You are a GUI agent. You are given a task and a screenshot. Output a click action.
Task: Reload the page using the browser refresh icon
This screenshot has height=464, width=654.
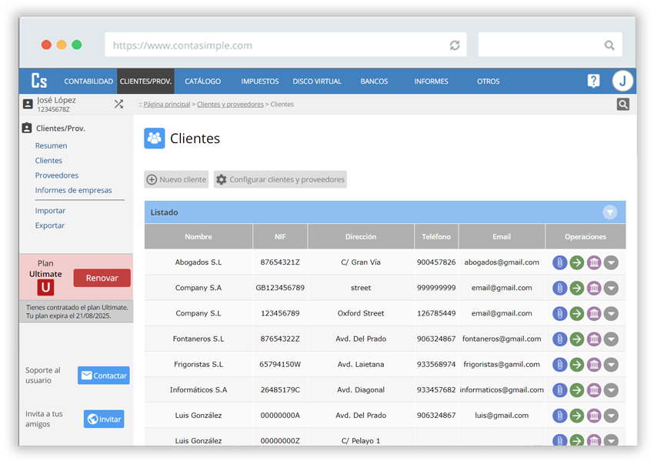click(455, 45)
